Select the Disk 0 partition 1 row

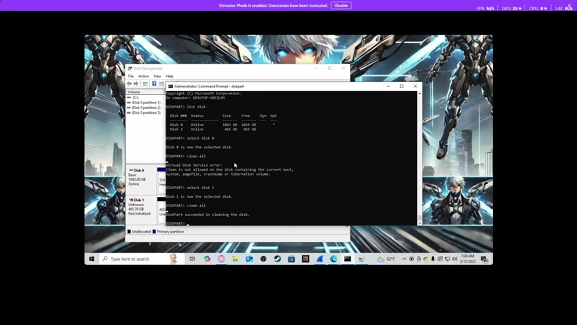coord(146,102)
